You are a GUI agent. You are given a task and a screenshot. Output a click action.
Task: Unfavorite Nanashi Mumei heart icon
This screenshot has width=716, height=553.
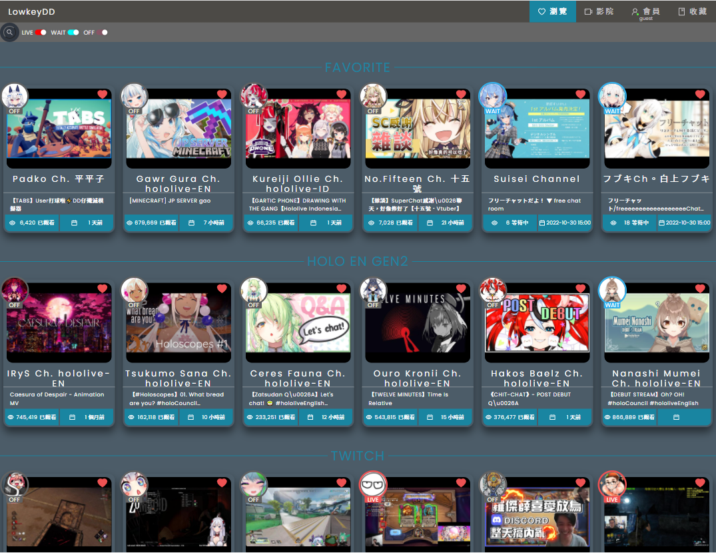click(701, 288)
